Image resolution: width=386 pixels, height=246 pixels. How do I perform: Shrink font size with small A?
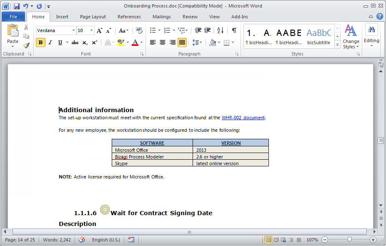(108, 30)
